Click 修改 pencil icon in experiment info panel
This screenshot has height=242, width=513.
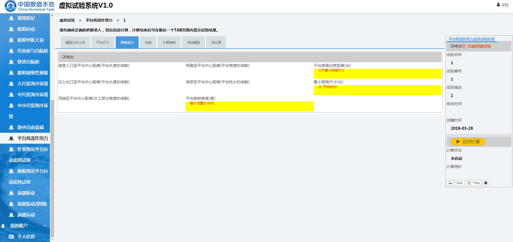452,46
